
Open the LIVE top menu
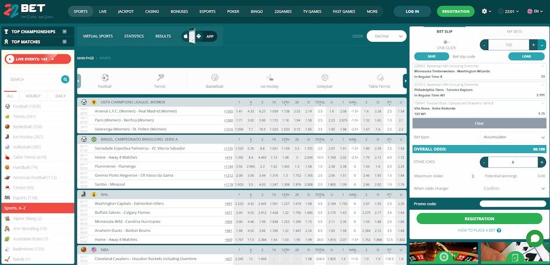(103, 11)
